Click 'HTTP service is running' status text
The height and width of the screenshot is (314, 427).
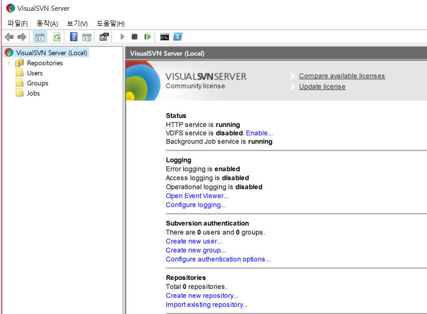(x=203, y=125)
